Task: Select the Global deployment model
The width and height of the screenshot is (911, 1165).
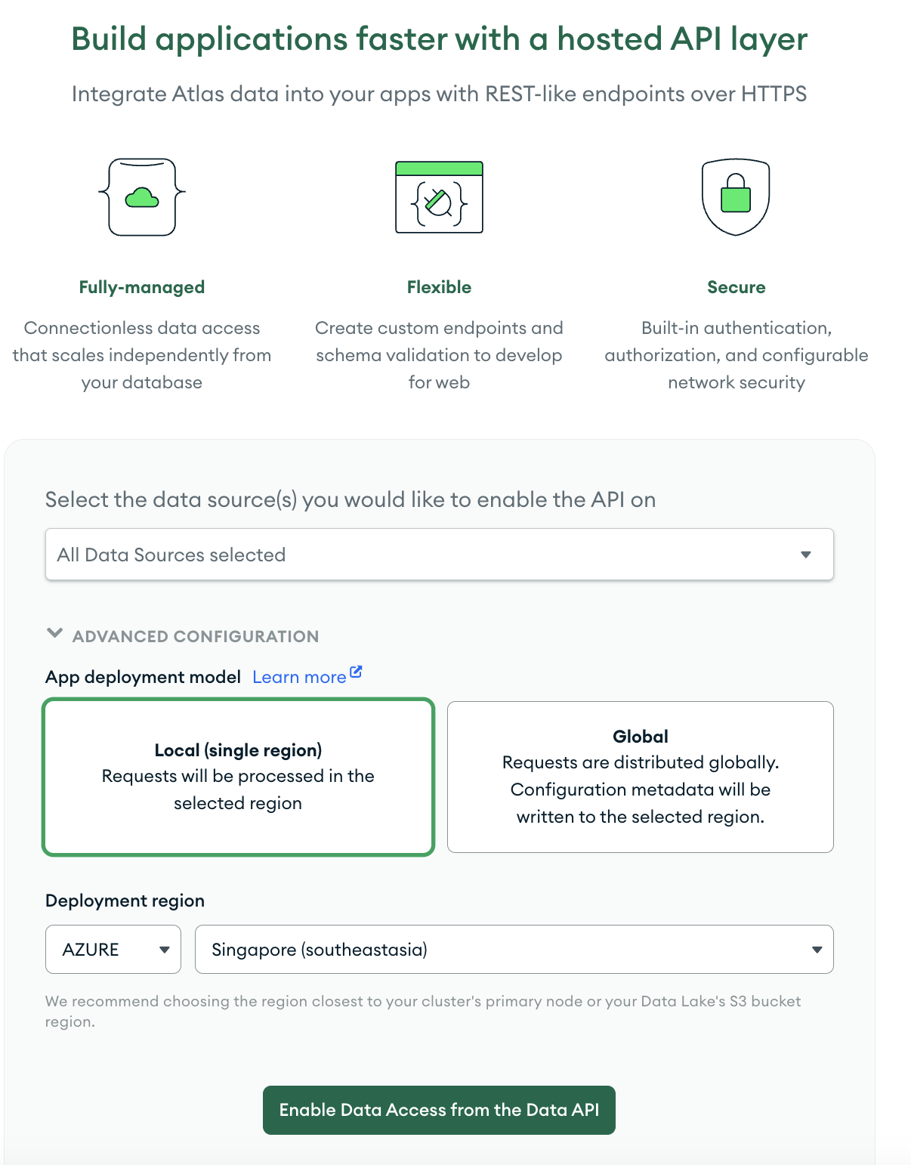Action: 641,776
